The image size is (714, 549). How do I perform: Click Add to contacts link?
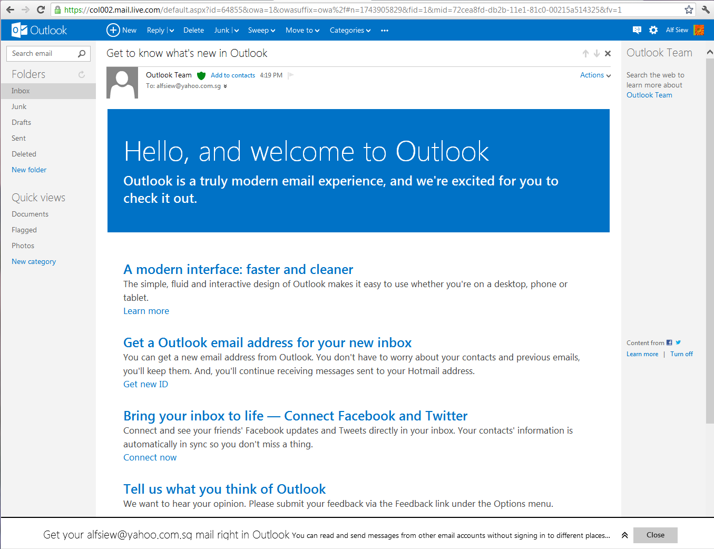pyautogui.click(x=233, y=75)
